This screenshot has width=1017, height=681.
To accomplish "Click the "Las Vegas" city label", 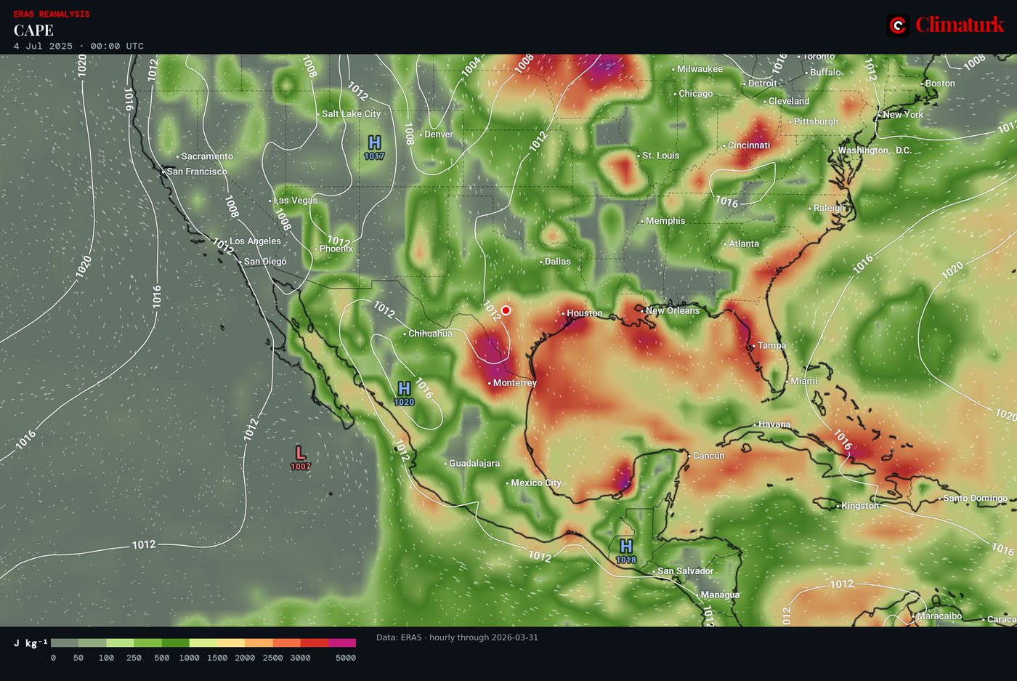I will click(296, 201).
